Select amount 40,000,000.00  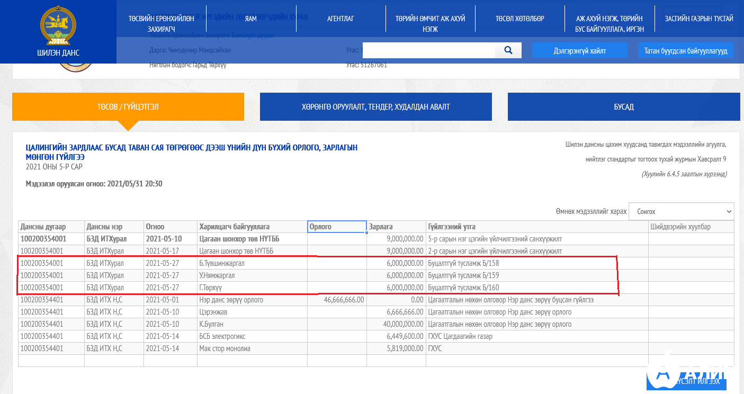[397, 324]
